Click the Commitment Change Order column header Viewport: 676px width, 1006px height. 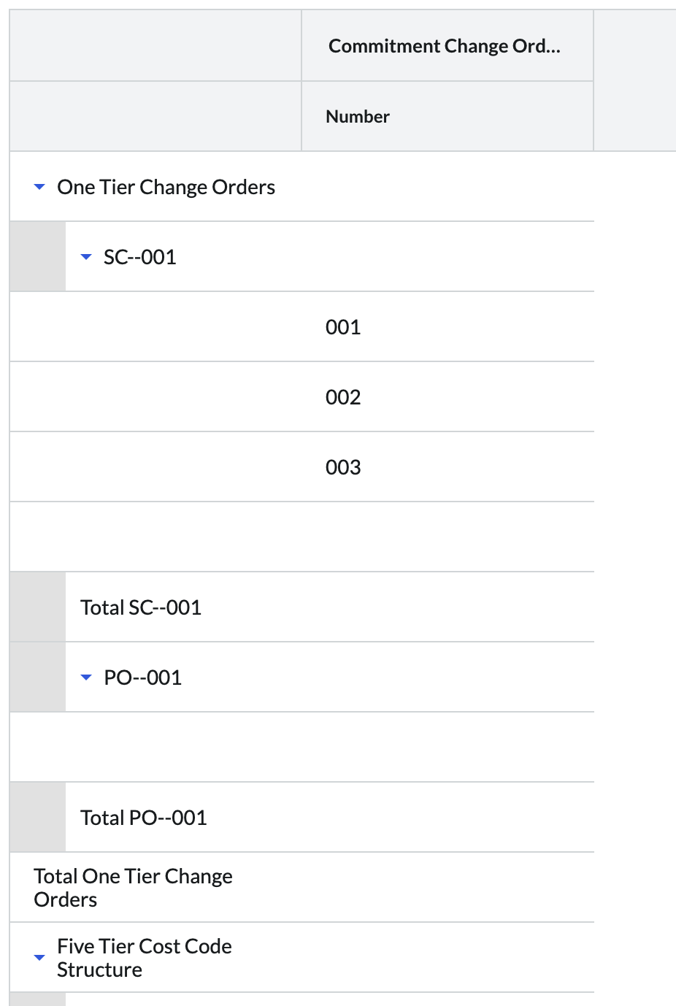(x=445, y=46)
